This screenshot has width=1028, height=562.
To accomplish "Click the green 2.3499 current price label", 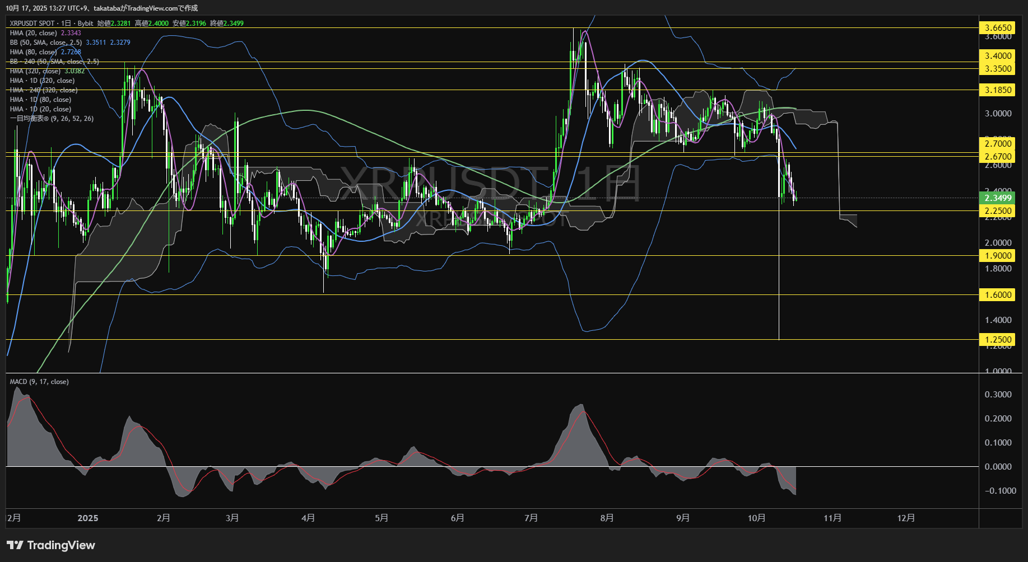I will (x=998, y=198).
